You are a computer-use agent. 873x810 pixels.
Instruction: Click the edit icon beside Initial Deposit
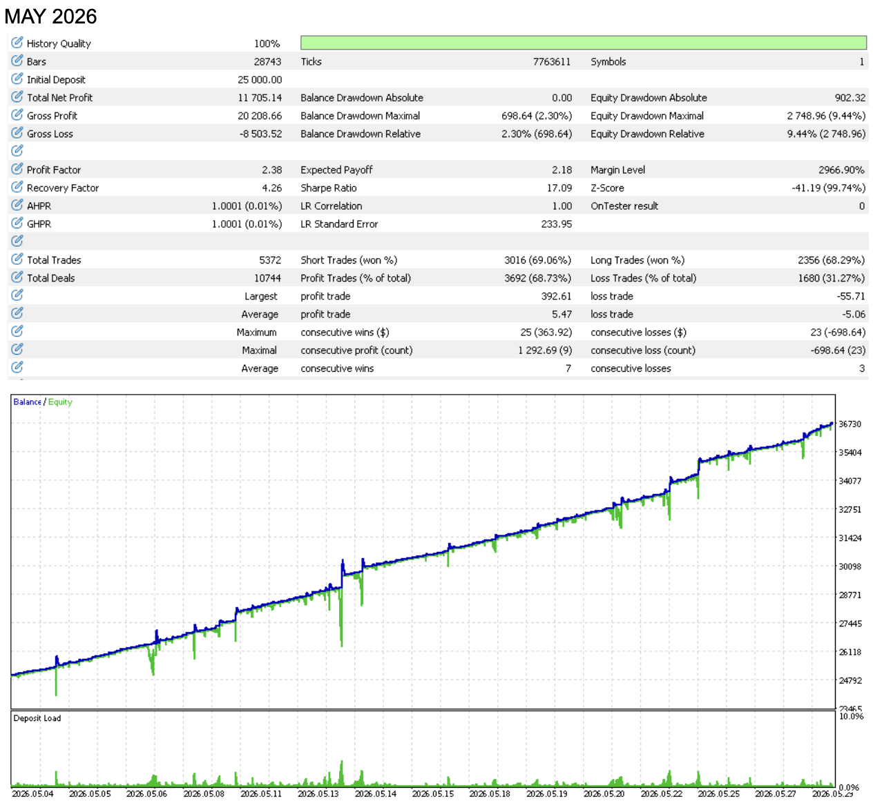pos(17,79)
